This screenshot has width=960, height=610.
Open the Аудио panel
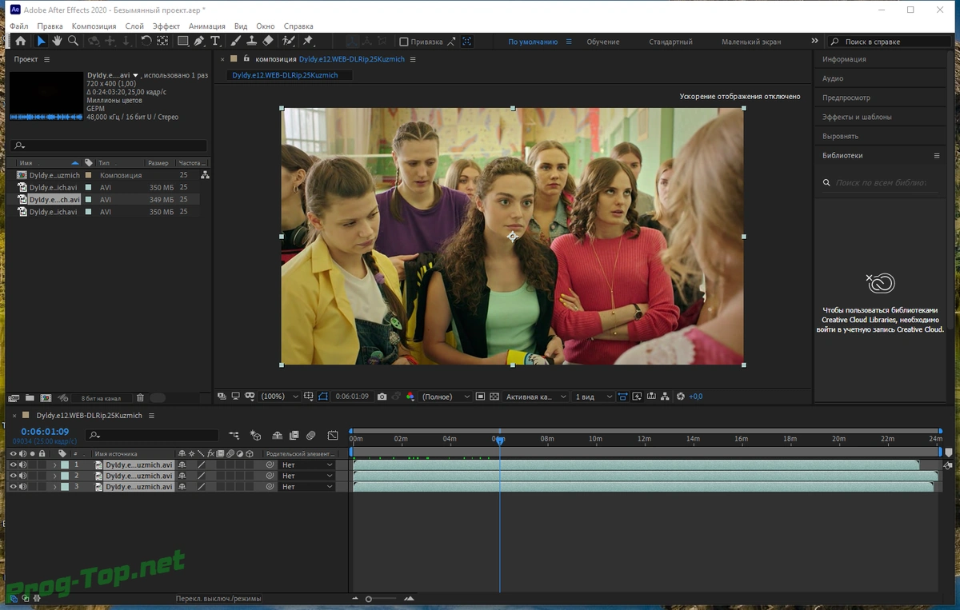833,78
